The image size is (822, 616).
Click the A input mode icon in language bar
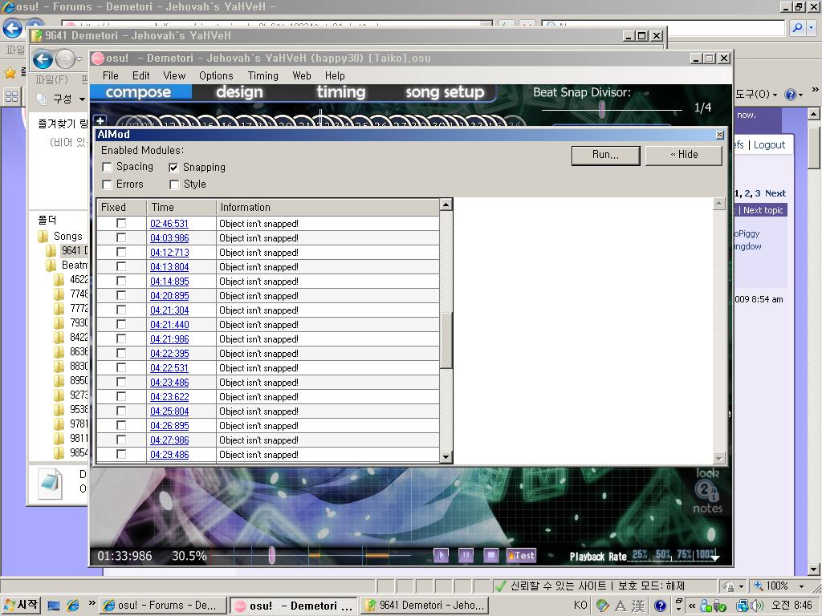pos(621,606)
